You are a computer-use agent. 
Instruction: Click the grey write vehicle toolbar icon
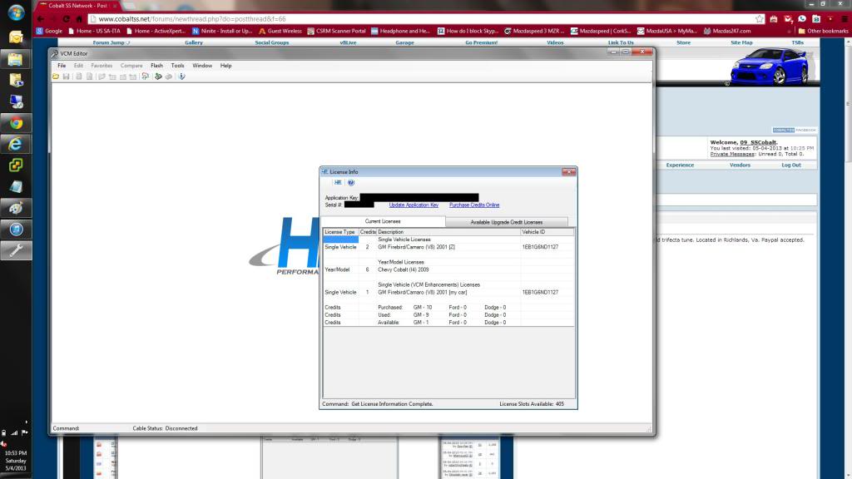[169, 77]
